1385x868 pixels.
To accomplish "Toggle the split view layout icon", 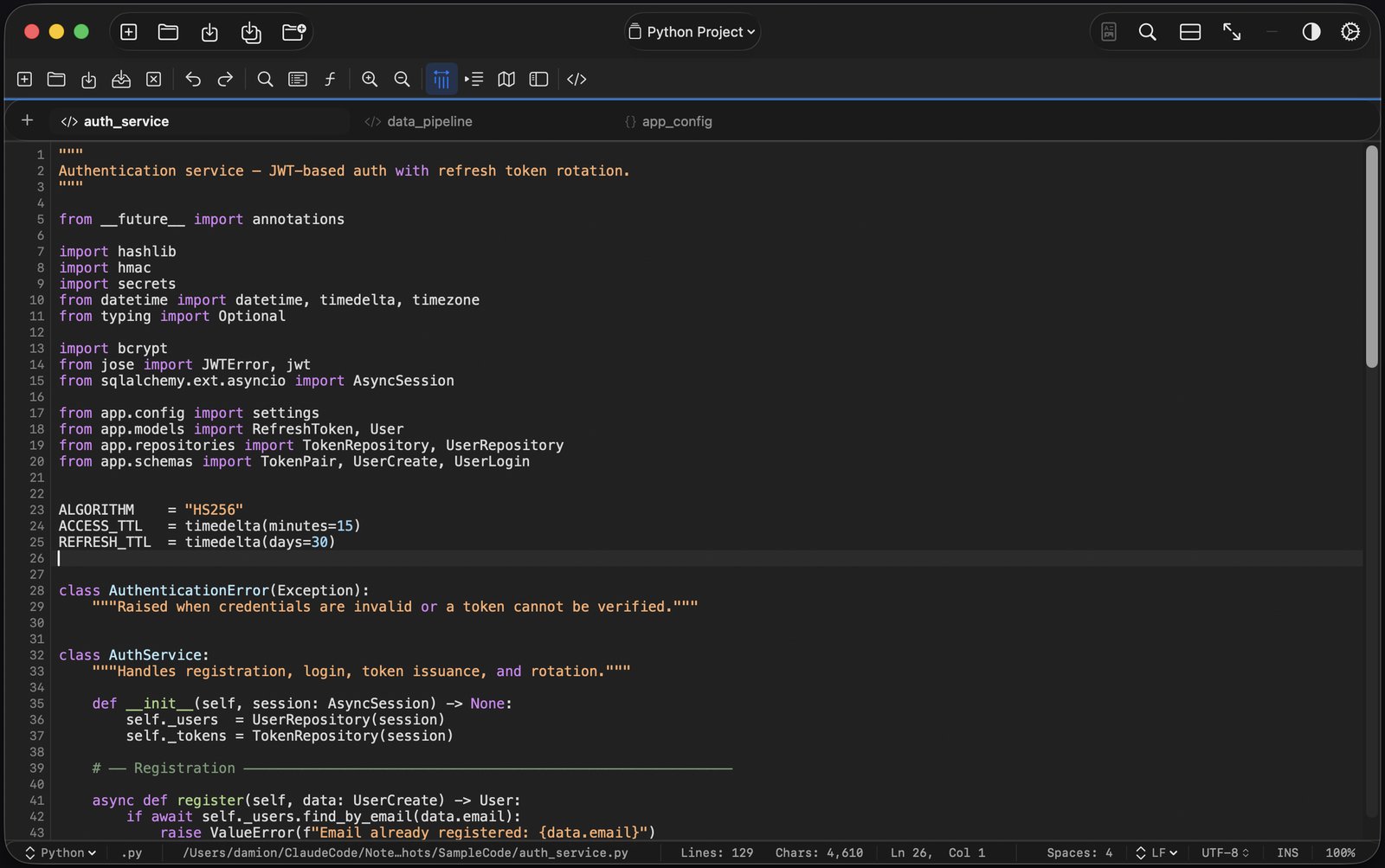I will [1190, 32].
